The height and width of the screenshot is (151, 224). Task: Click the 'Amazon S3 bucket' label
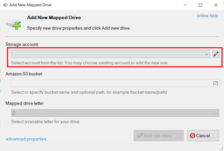click(x=24, y=74)
